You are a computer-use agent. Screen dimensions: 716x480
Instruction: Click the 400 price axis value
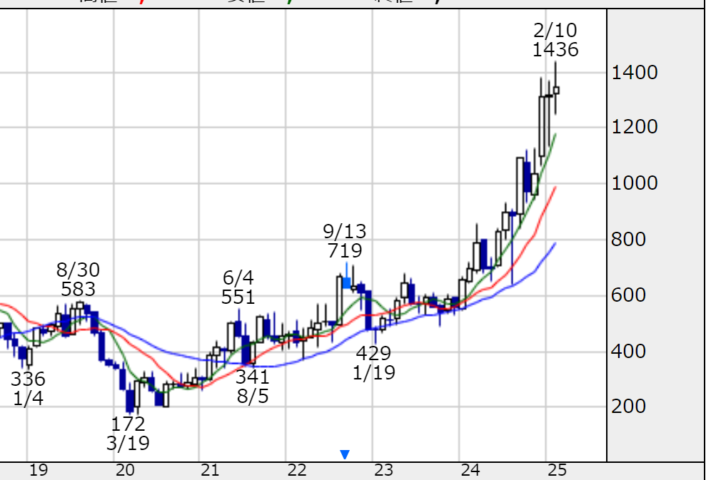click(x=628, y=352)
